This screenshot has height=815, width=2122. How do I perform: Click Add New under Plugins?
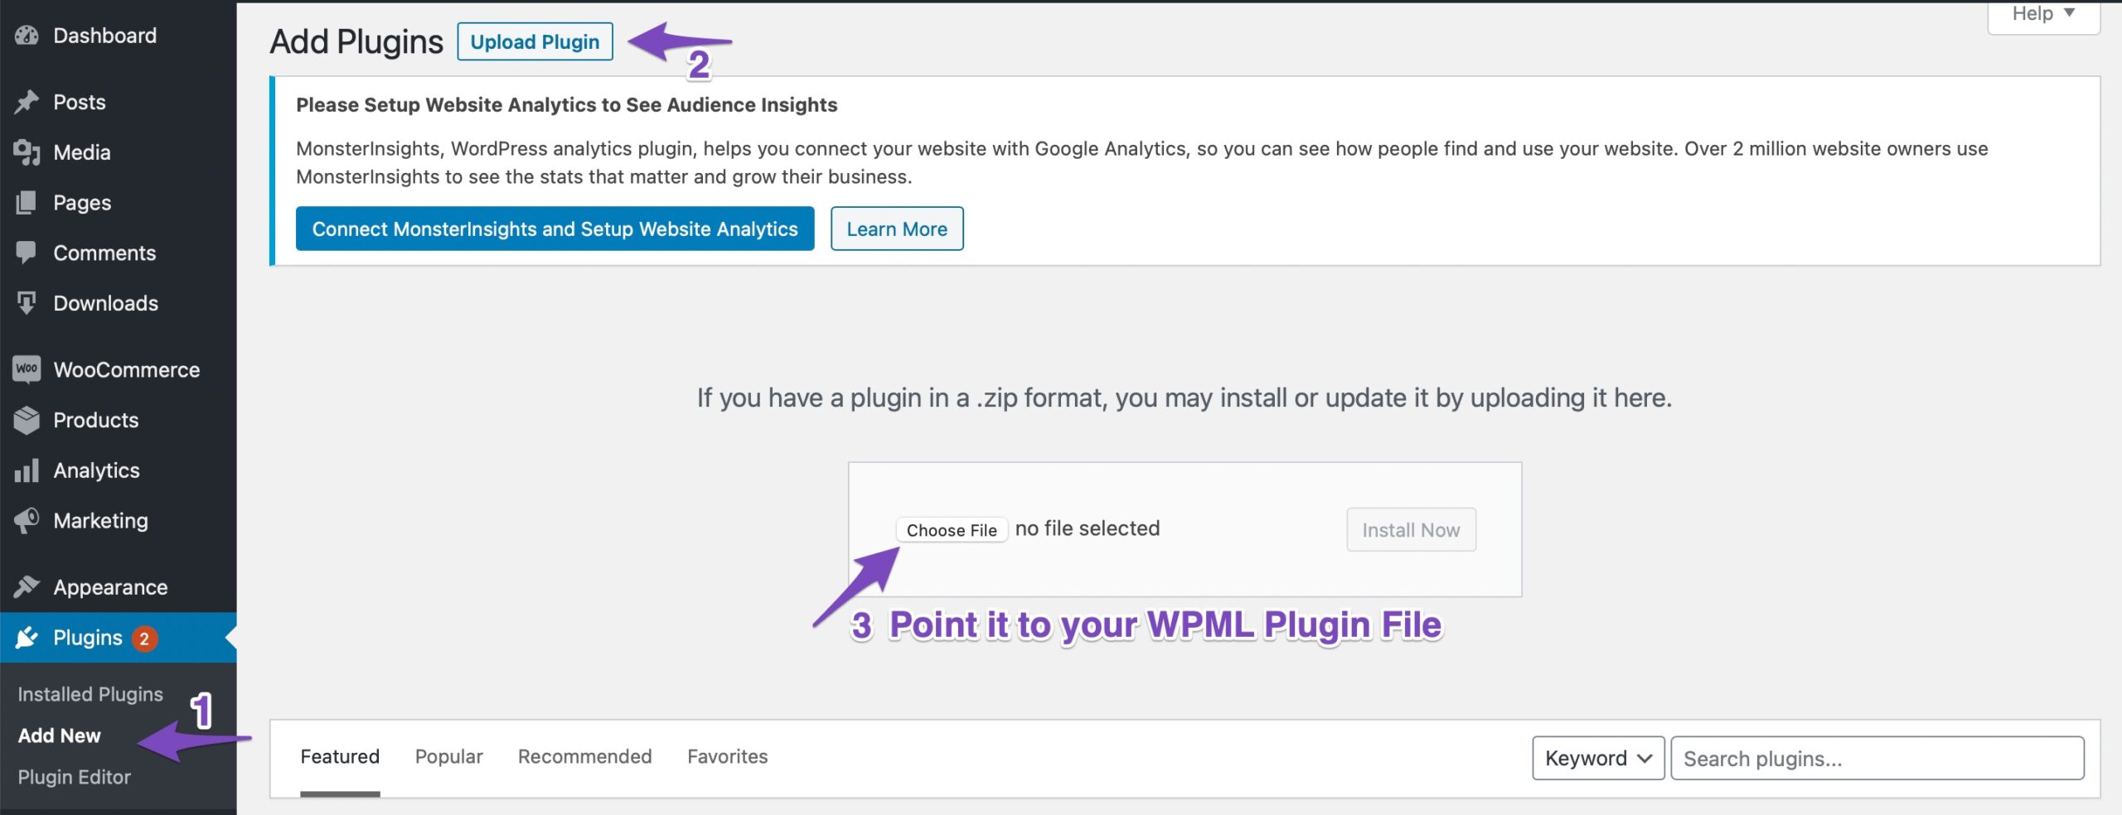click(59, 735)
